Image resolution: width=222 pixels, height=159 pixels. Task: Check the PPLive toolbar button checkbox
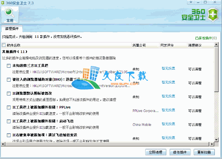click(x=8, y=108)
